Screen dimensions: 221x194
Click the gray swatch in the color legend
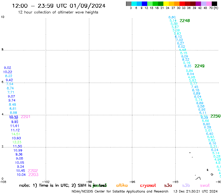(x=129, y=4)
